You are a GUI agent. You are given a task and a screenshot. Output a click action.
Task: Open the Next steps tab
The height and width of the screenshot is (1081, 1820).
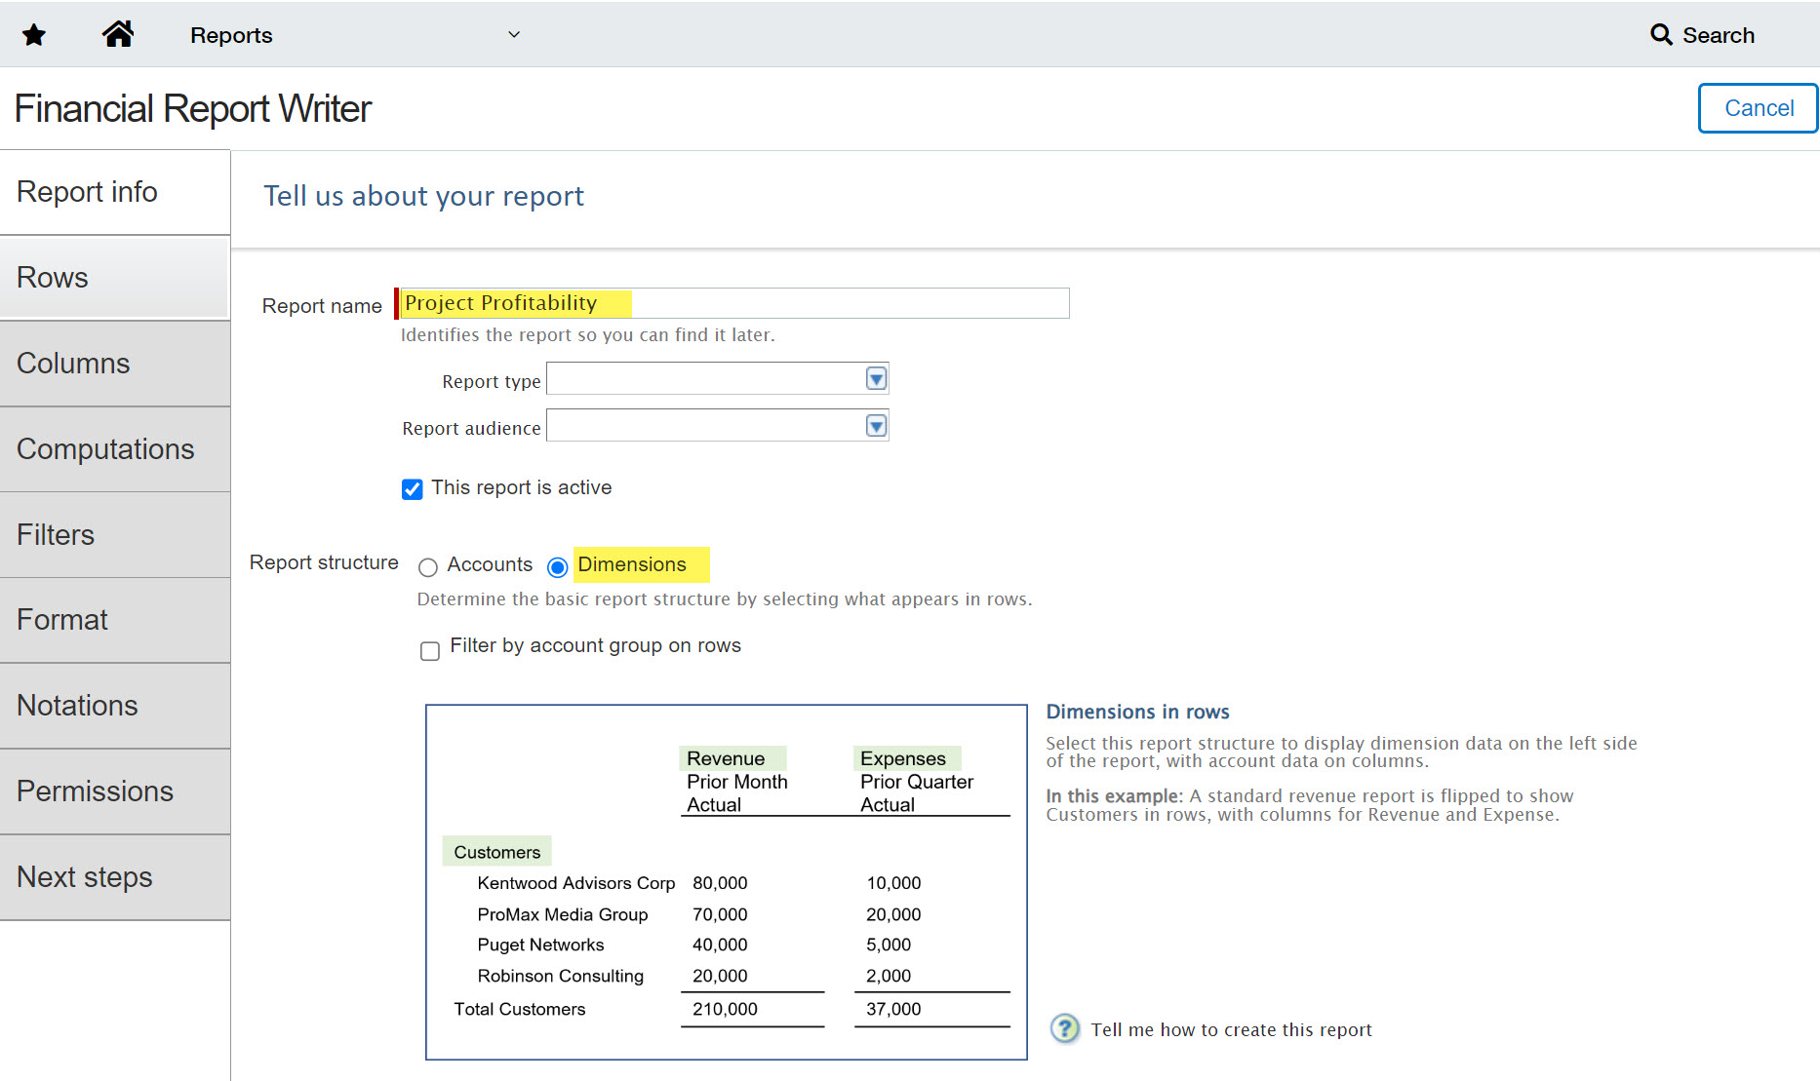click(114, 877)
